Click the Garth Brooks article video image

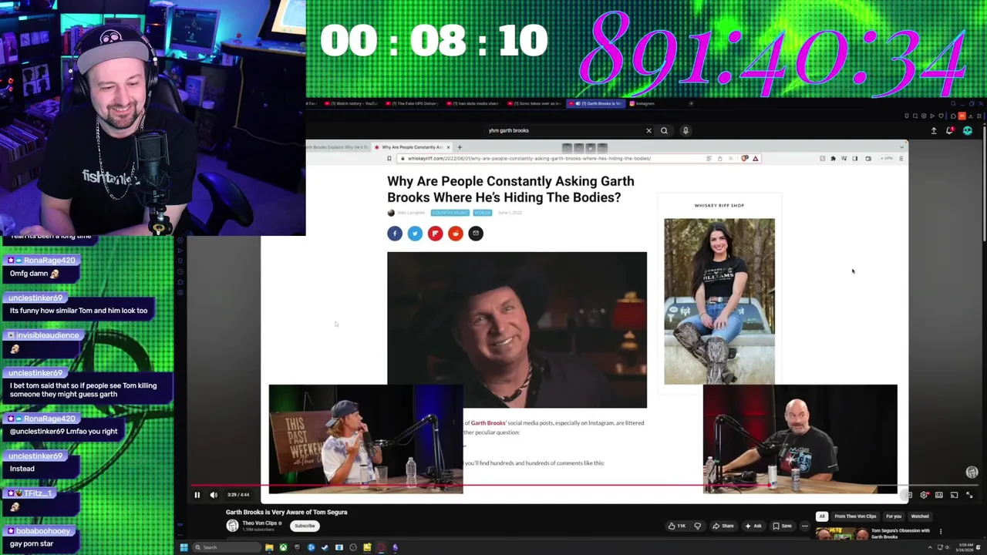coord(517,330)
